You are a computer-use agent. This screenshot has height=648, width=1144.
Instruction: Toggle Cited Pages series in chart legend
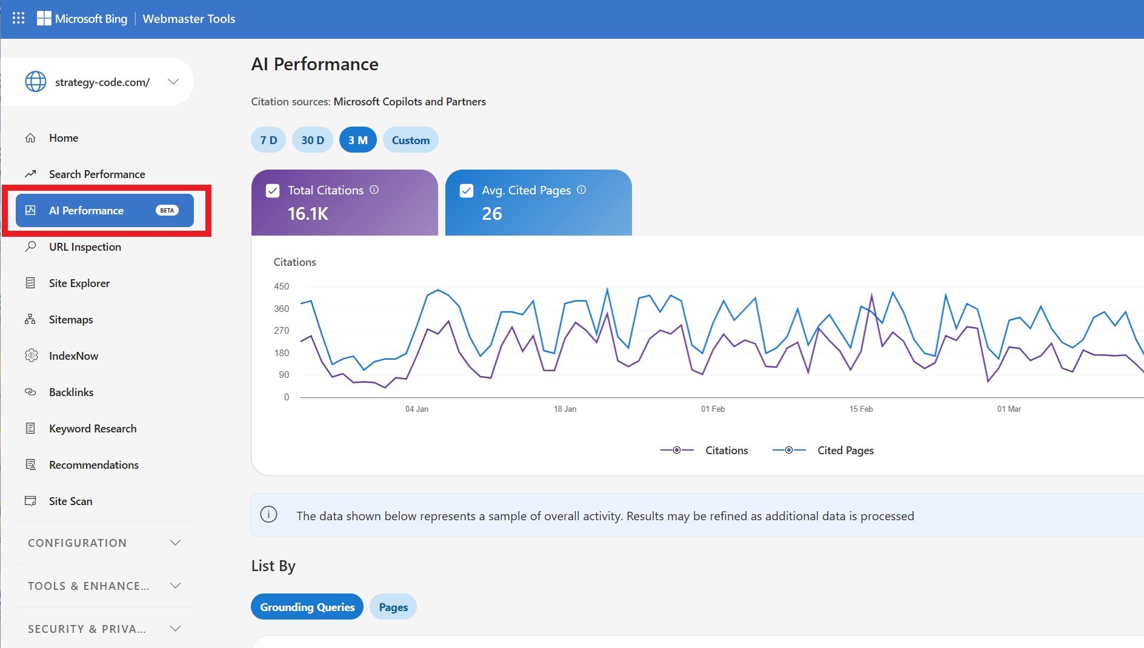click(823, 450)
